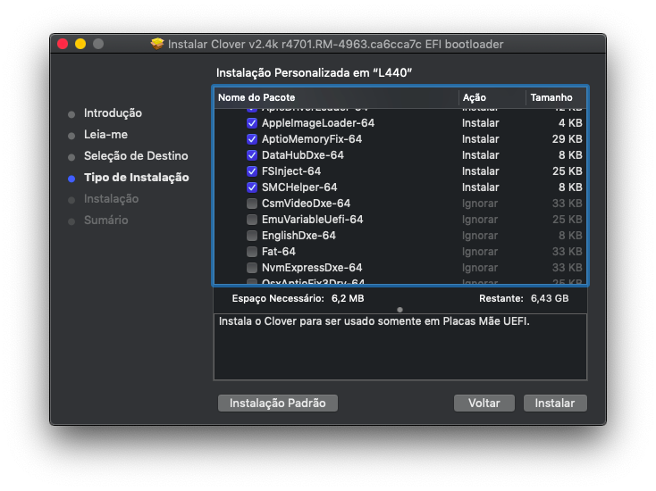Sort by Nome do Pacote column header

[336, 97]
